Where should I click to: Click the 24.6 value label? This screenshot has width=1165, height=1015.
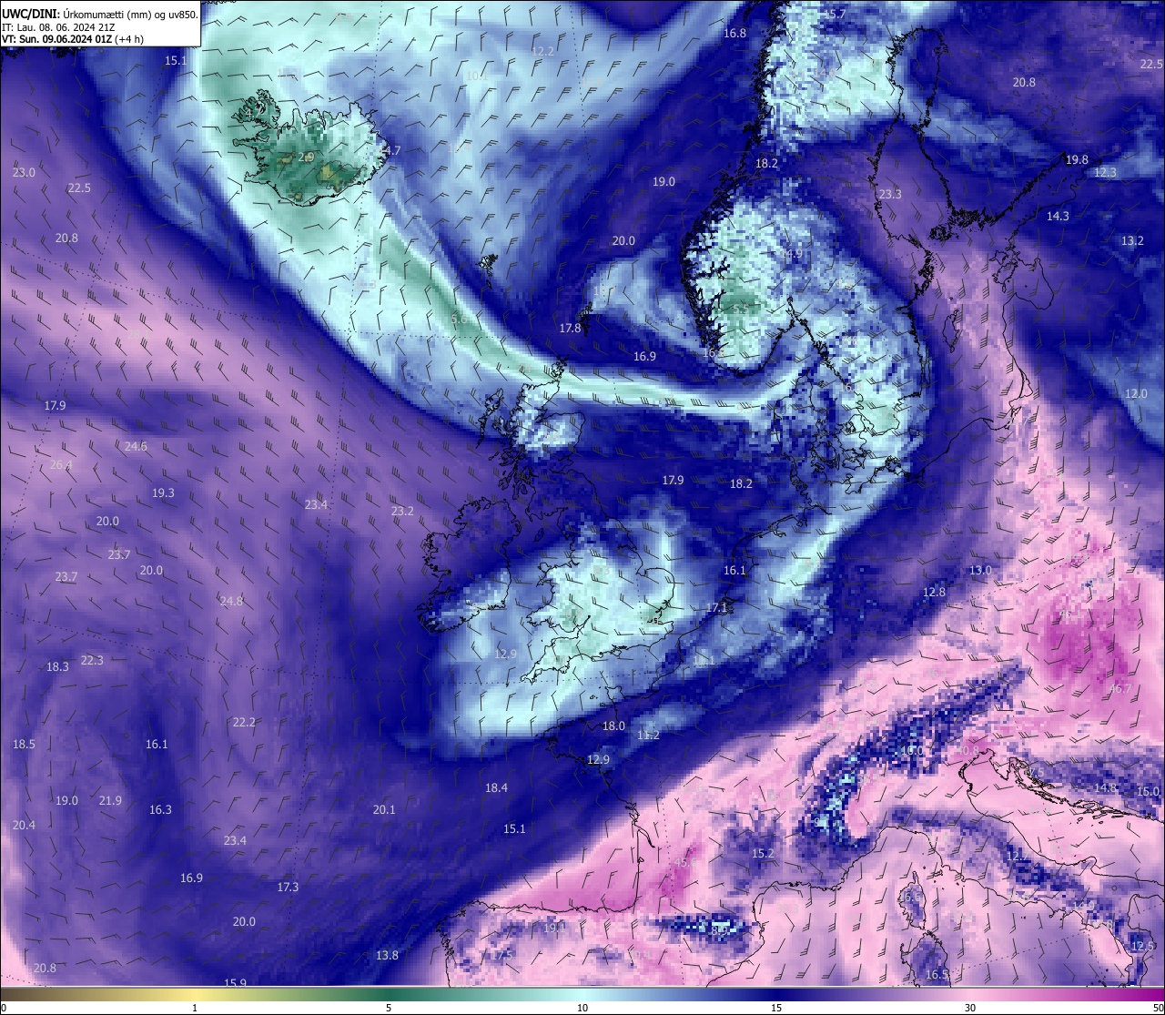click(x=136, y=446)
